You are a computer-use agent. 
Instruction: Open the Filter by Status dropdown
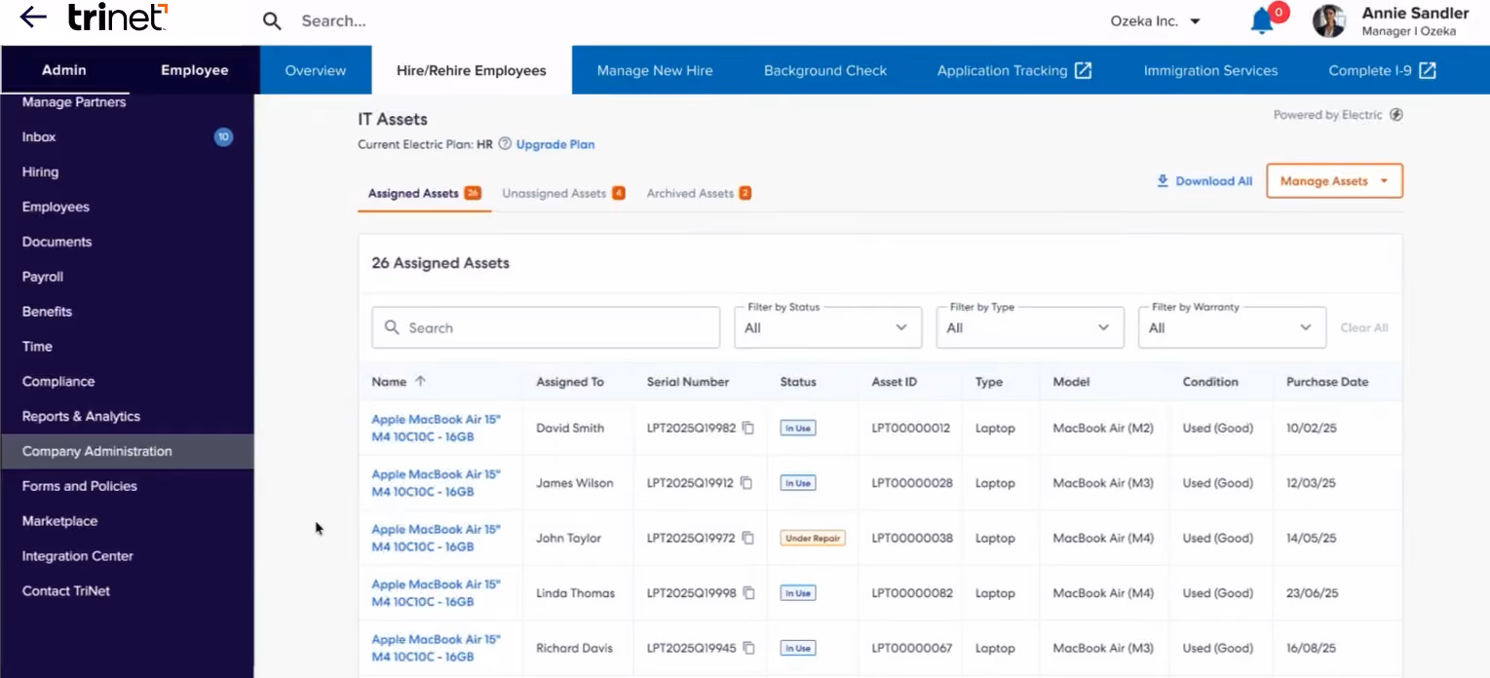pos(827,327)
